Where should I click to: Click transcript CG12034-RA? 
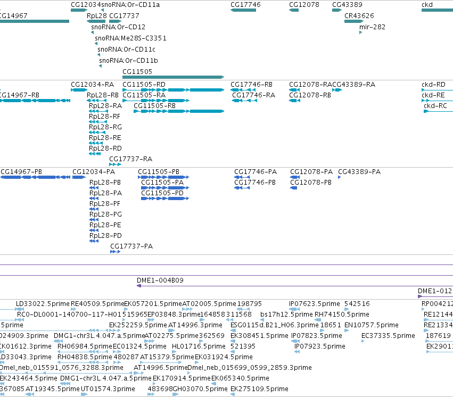[x=93, y=84]
